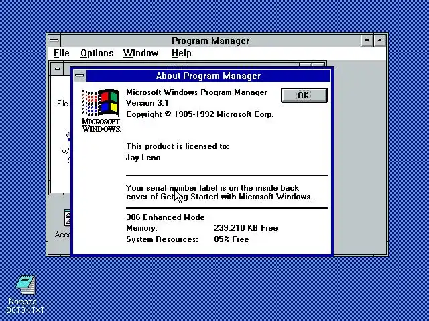Click the 'Version 3.1' text
Viewport: 429px width, 321px height.
(147, 103)
